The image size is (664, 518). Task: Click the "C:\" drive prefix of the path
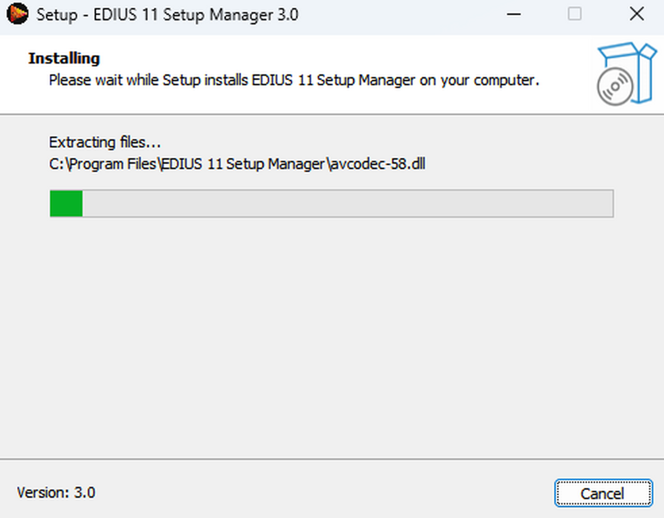click(57, 164)
